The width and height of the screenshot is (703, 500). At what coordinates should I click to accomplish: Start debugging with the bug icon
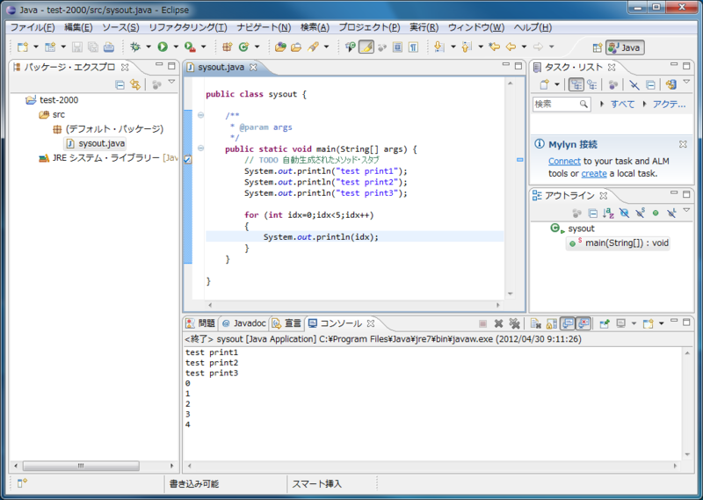click(135, 47)
